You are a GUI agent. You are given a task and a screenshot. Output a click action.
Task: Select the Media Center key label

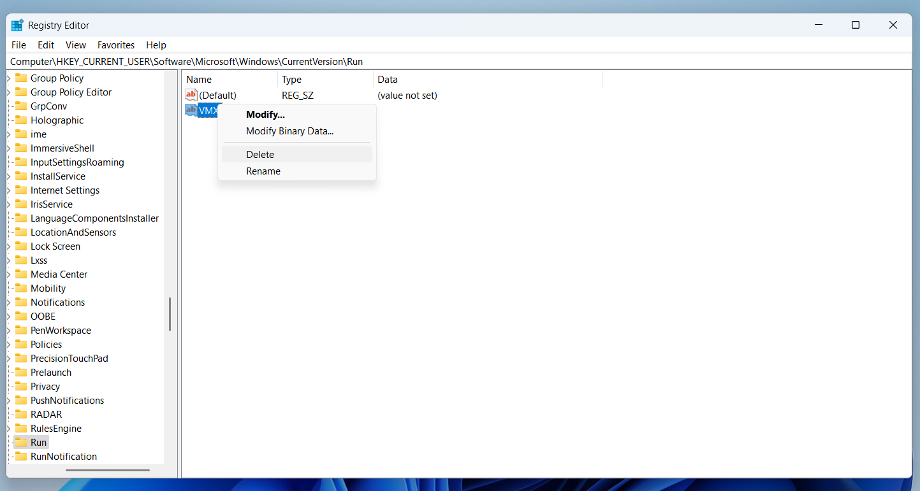(x=59, y=274)
